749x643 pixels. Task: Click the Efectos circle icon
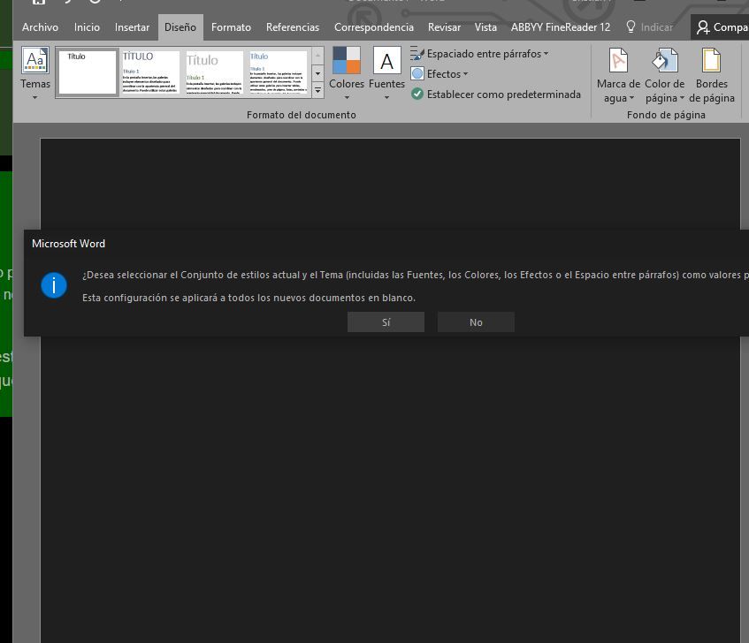pos(417,73)
